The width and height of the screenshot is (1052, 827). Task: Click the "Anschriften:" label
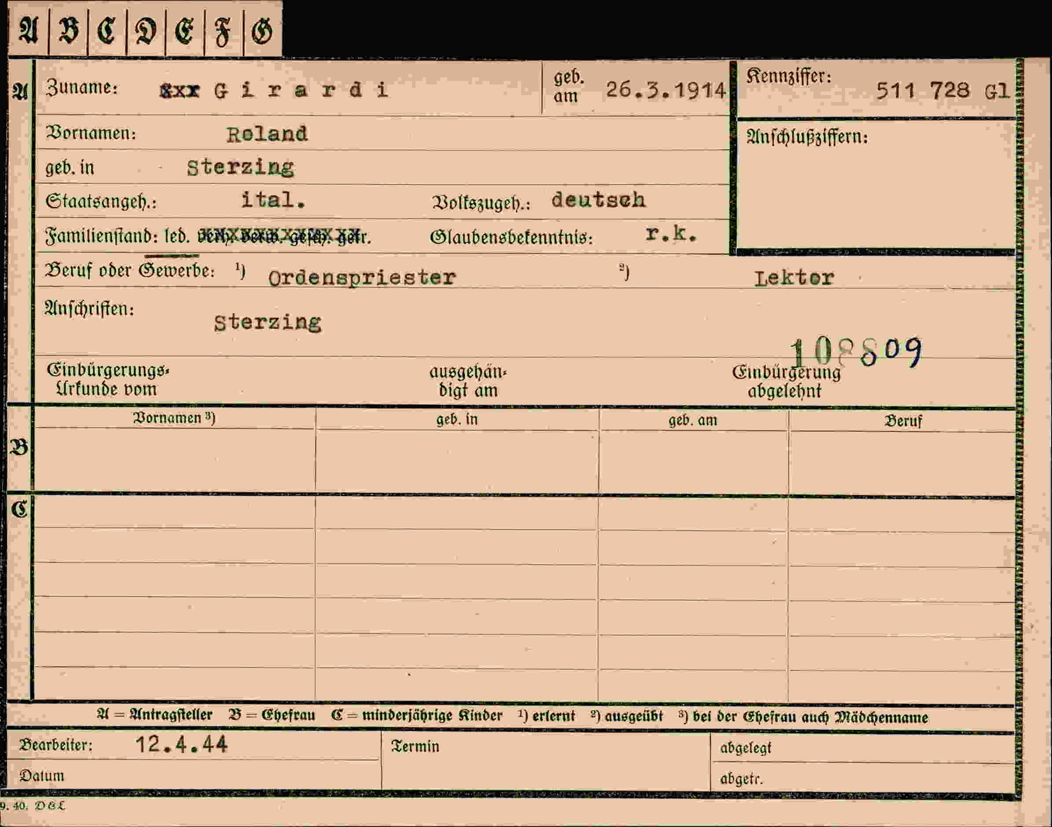pos(89,308)
